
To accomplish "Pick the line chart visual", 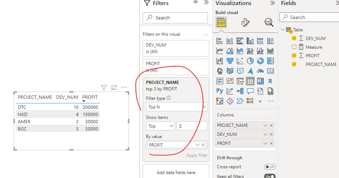I will tap(219, 51).
